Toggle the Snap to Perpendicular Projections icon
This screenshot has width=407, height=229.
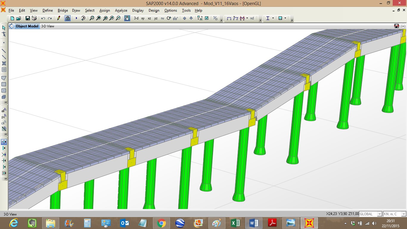[4, 161]
